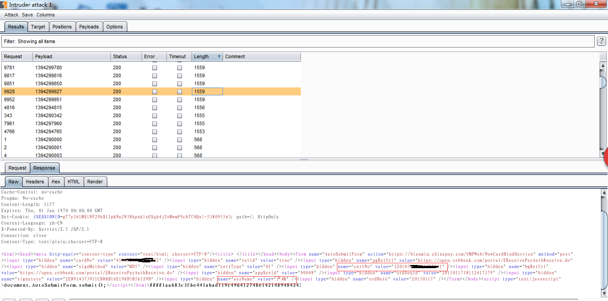Screen dimensions: 608x301
Task: Select the Results tab
Action: tap(16, 27)
